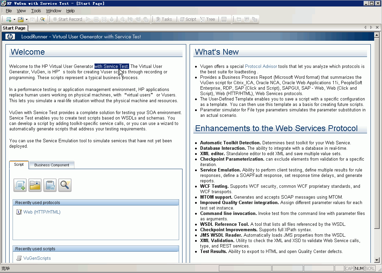Close the Start Page tab with X

click(377, 28)
